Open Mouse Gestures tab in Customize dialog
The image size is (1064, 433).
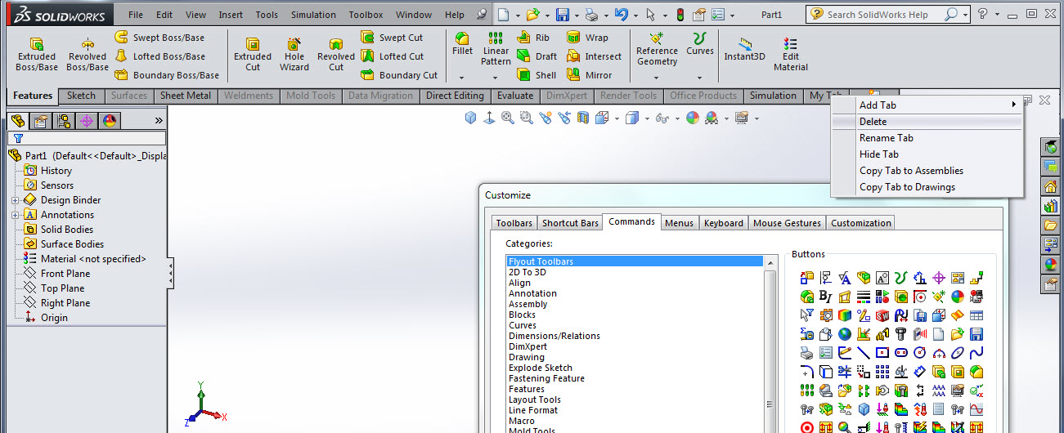787,223
